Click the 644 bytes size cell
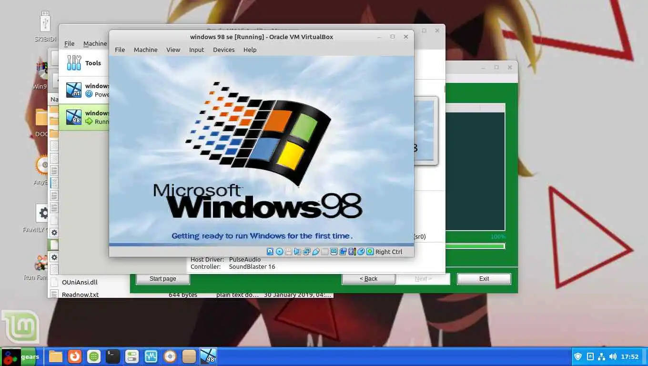 pos(183,295)
